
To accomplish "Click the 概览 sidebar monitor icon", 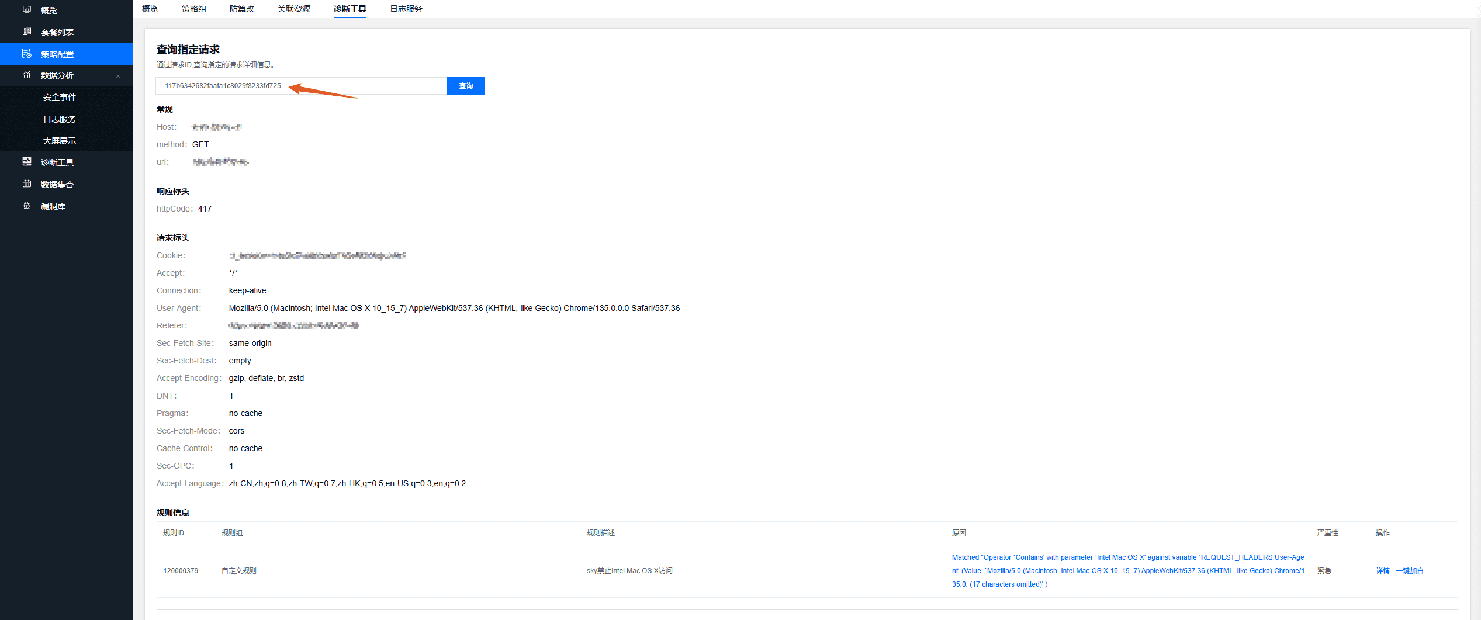I will coord(27,10).
